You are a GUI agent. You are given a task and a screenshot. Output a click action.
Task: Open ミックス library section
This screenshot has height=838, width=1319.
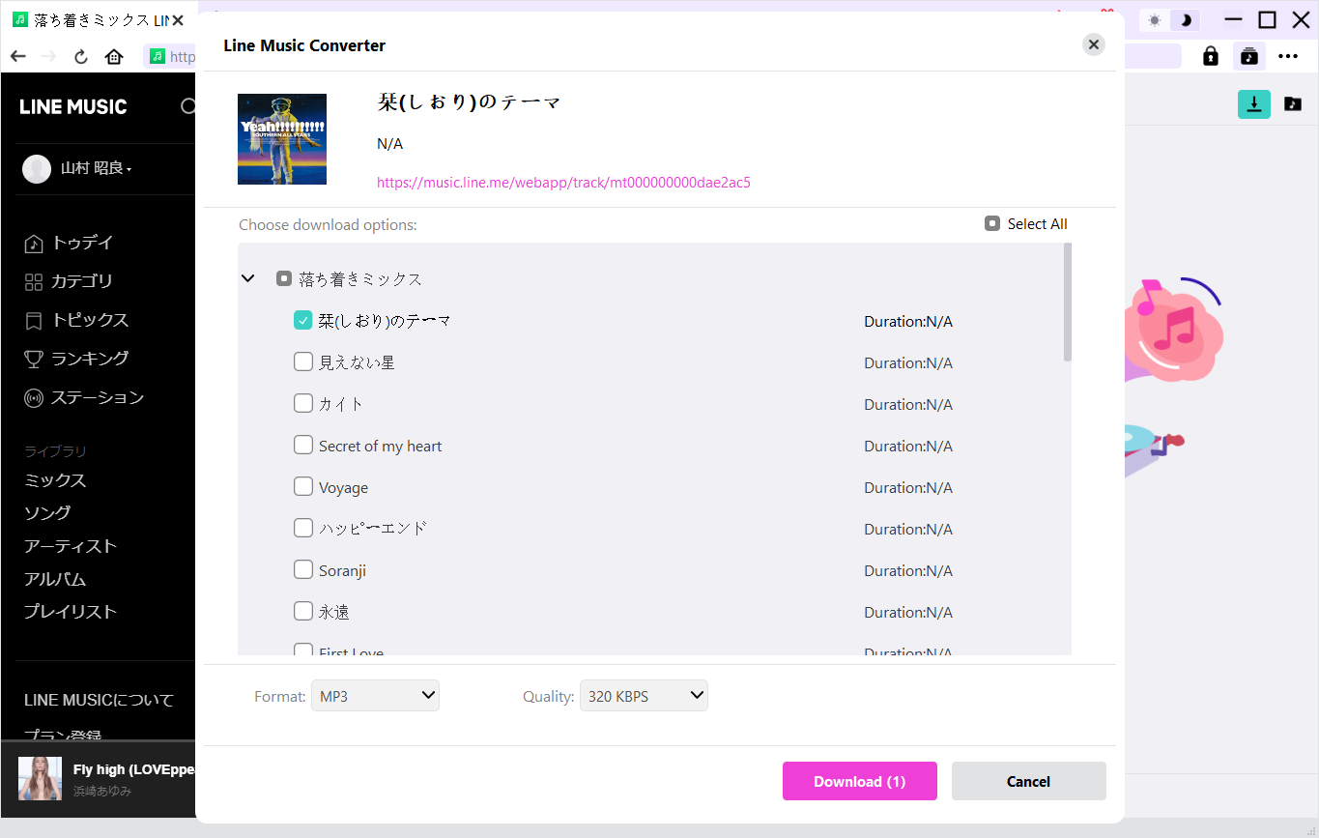[55, 480]
